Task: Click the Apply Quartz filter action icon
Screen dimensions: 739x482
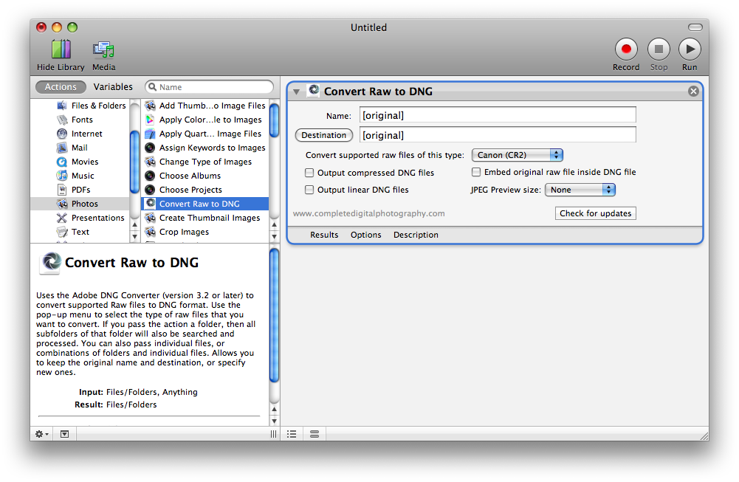Action: click(x=151, y=134)
